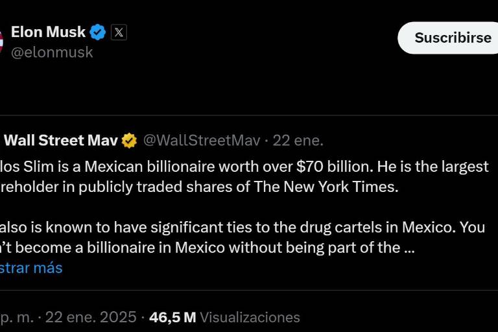This screenshot has height=332, width=498.
Task: Open the Wall Street Mav profile name
Action: tap(62, 141)
